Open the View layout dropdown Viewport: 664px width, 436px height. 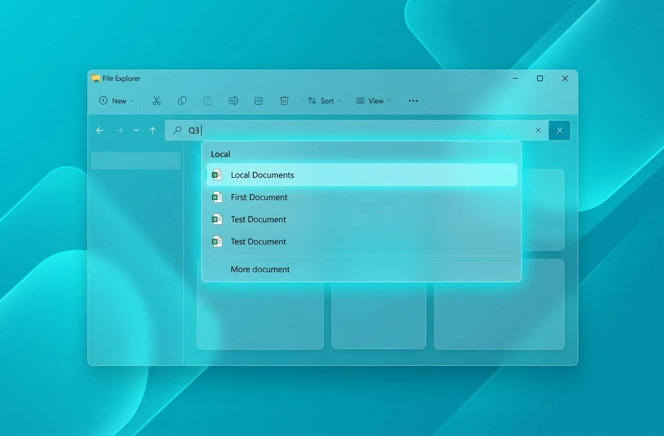pos(374,101)
